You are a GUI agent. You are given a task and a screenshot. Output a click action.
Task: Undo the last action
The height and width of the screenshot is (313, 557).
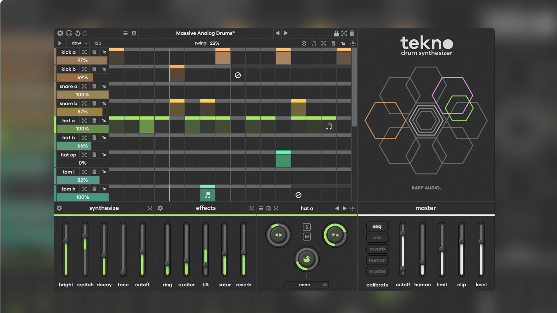click(78, 33)
